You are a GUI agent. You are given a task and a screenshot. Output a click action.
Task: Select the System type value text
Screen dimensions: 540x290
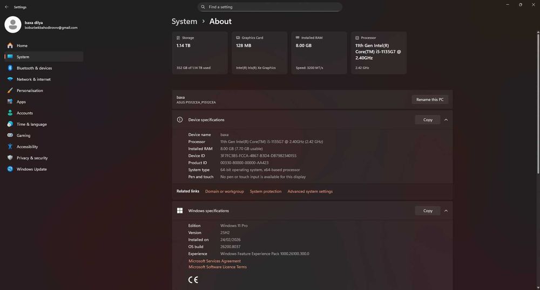[x=260, y=170]
